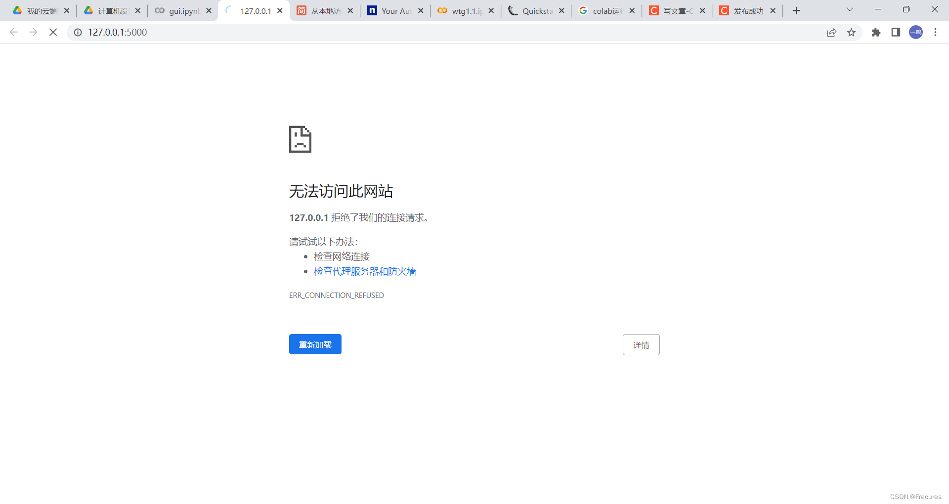The width and height of the screenshot is (949, 504).
Task: Close the Quickstart tab
Action: click(x=561, y=10)
